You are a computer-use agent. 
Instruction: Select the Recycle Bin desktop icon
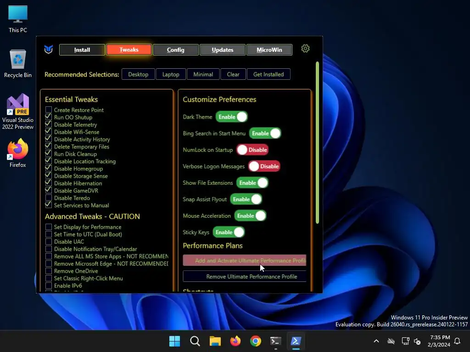(18, 64)
